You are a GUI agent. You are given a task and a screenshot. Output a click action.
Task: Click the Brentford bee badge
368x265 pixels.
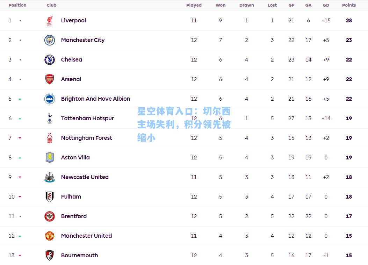50,216
